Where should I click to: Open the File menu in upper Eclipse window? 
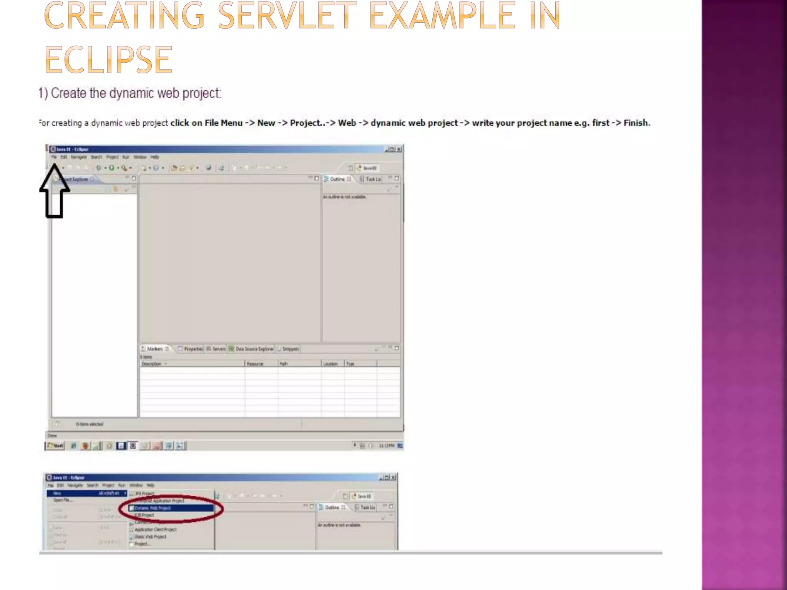54,157
